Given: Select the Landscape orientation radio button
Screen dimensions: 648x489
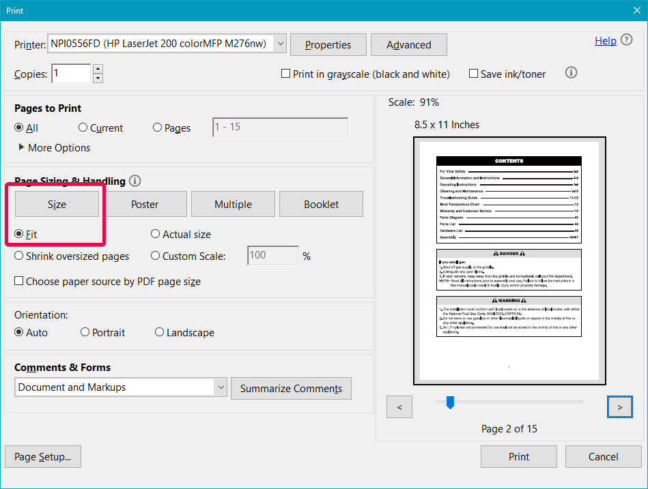Looking at the screenshot, I should pos(158,332).
